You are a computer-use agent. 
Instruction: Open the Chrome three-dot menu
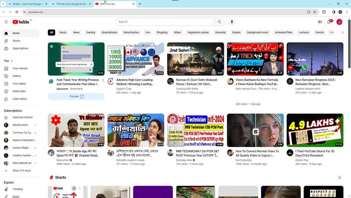[x=347, y=12]
